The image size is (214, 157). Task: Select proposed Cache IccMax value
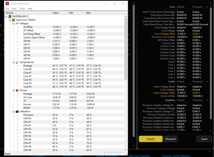(198, 96)
